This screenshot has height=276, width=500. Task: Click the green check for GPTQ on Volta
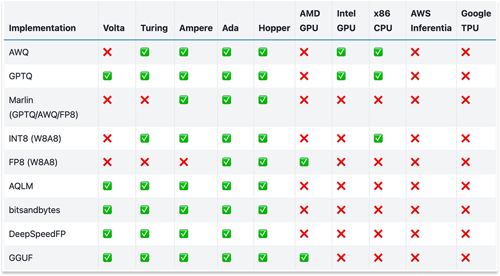(x=107, y=76)
